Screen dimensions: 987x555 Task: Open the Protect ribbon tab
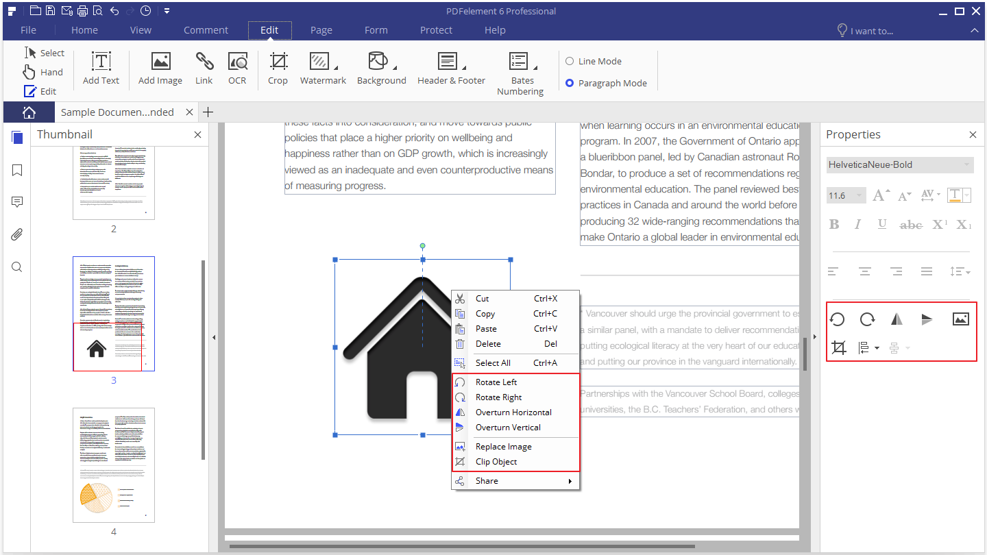436,30
